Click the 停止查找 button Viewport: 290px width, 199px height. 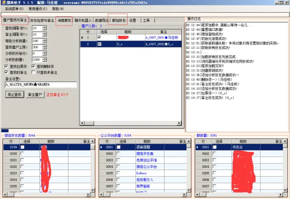tap(14, 95)
